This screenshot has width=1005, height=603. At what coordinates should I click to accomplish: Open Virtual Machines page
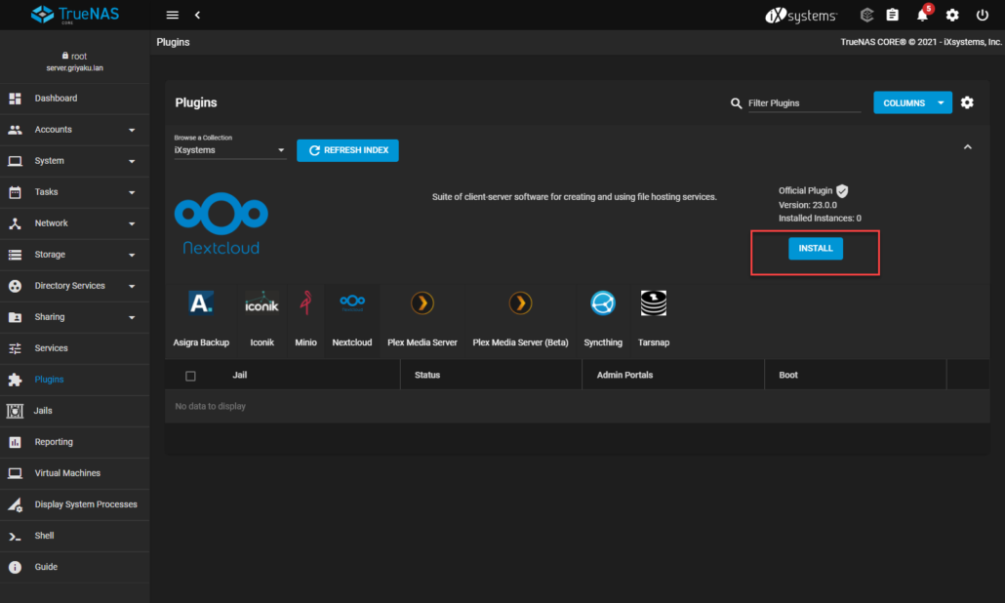[x=74, y=473]
